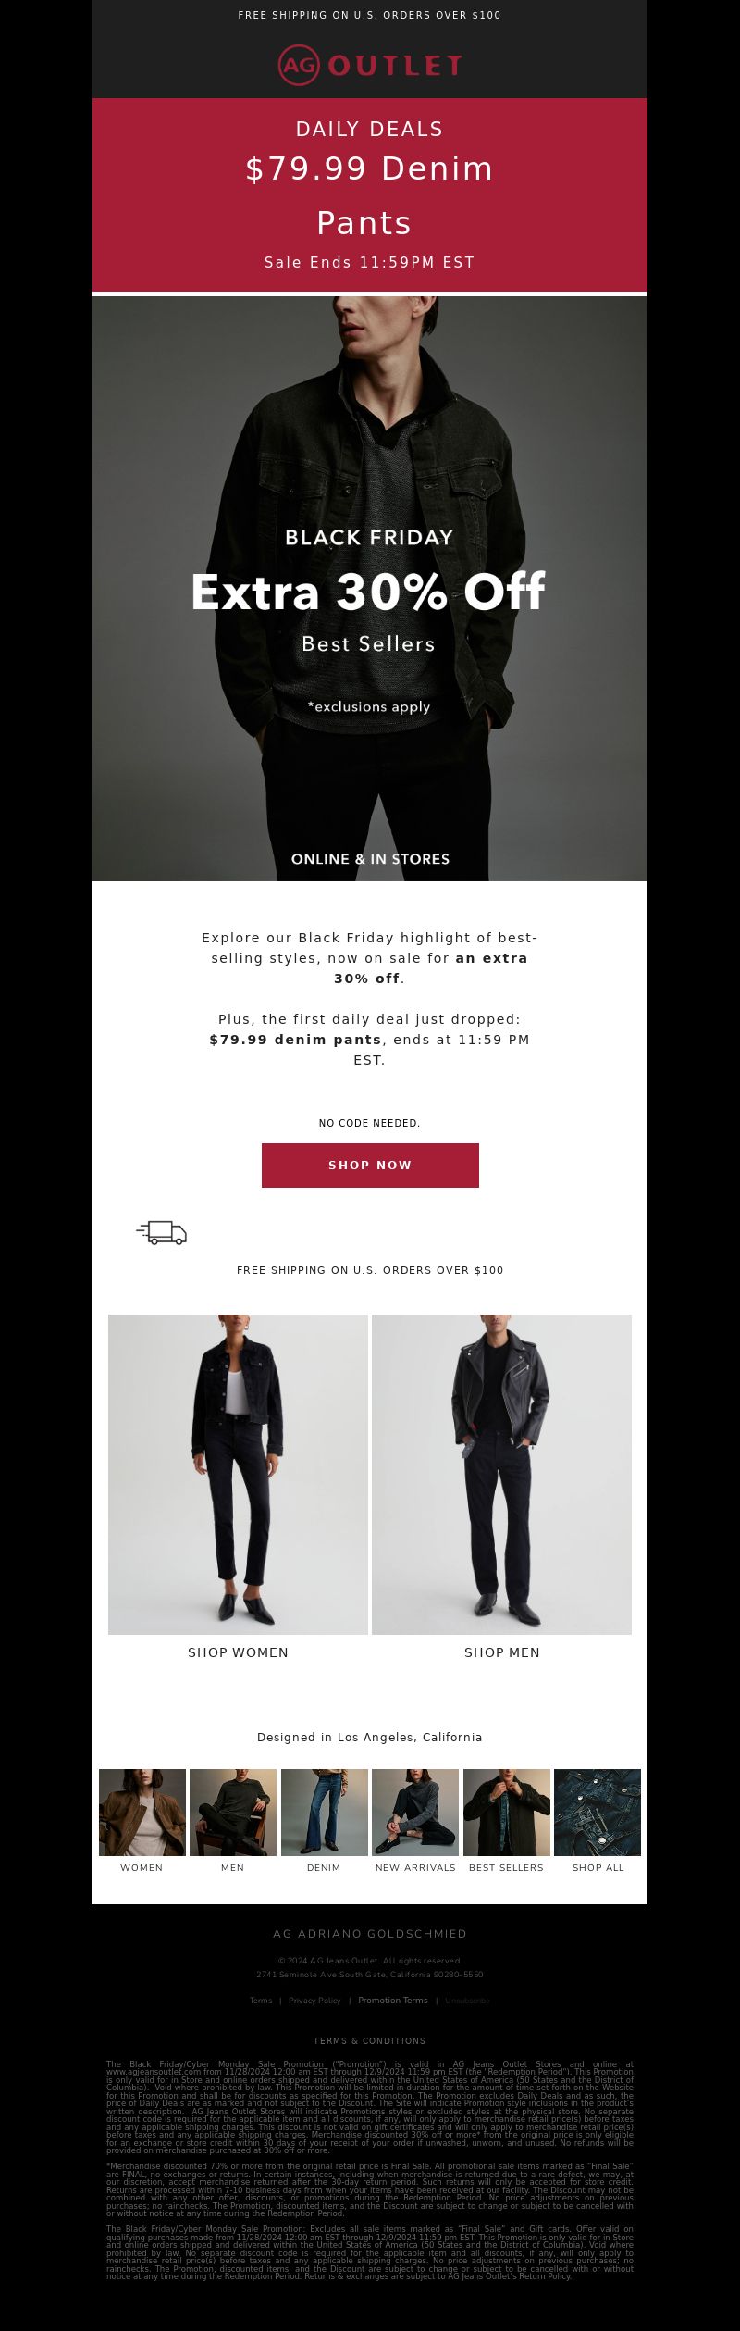This screenshot has height=2331, width=740.
Task: Click the Unsubscribe footer link
Action: tap(467, 2000)
